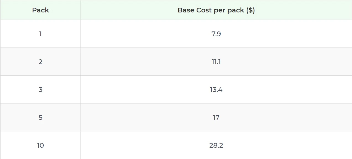Image resolution: width=352 pixels, height=159 pixels.
Task: Click the word "Cost" in the header
Action: click(204, 10)
